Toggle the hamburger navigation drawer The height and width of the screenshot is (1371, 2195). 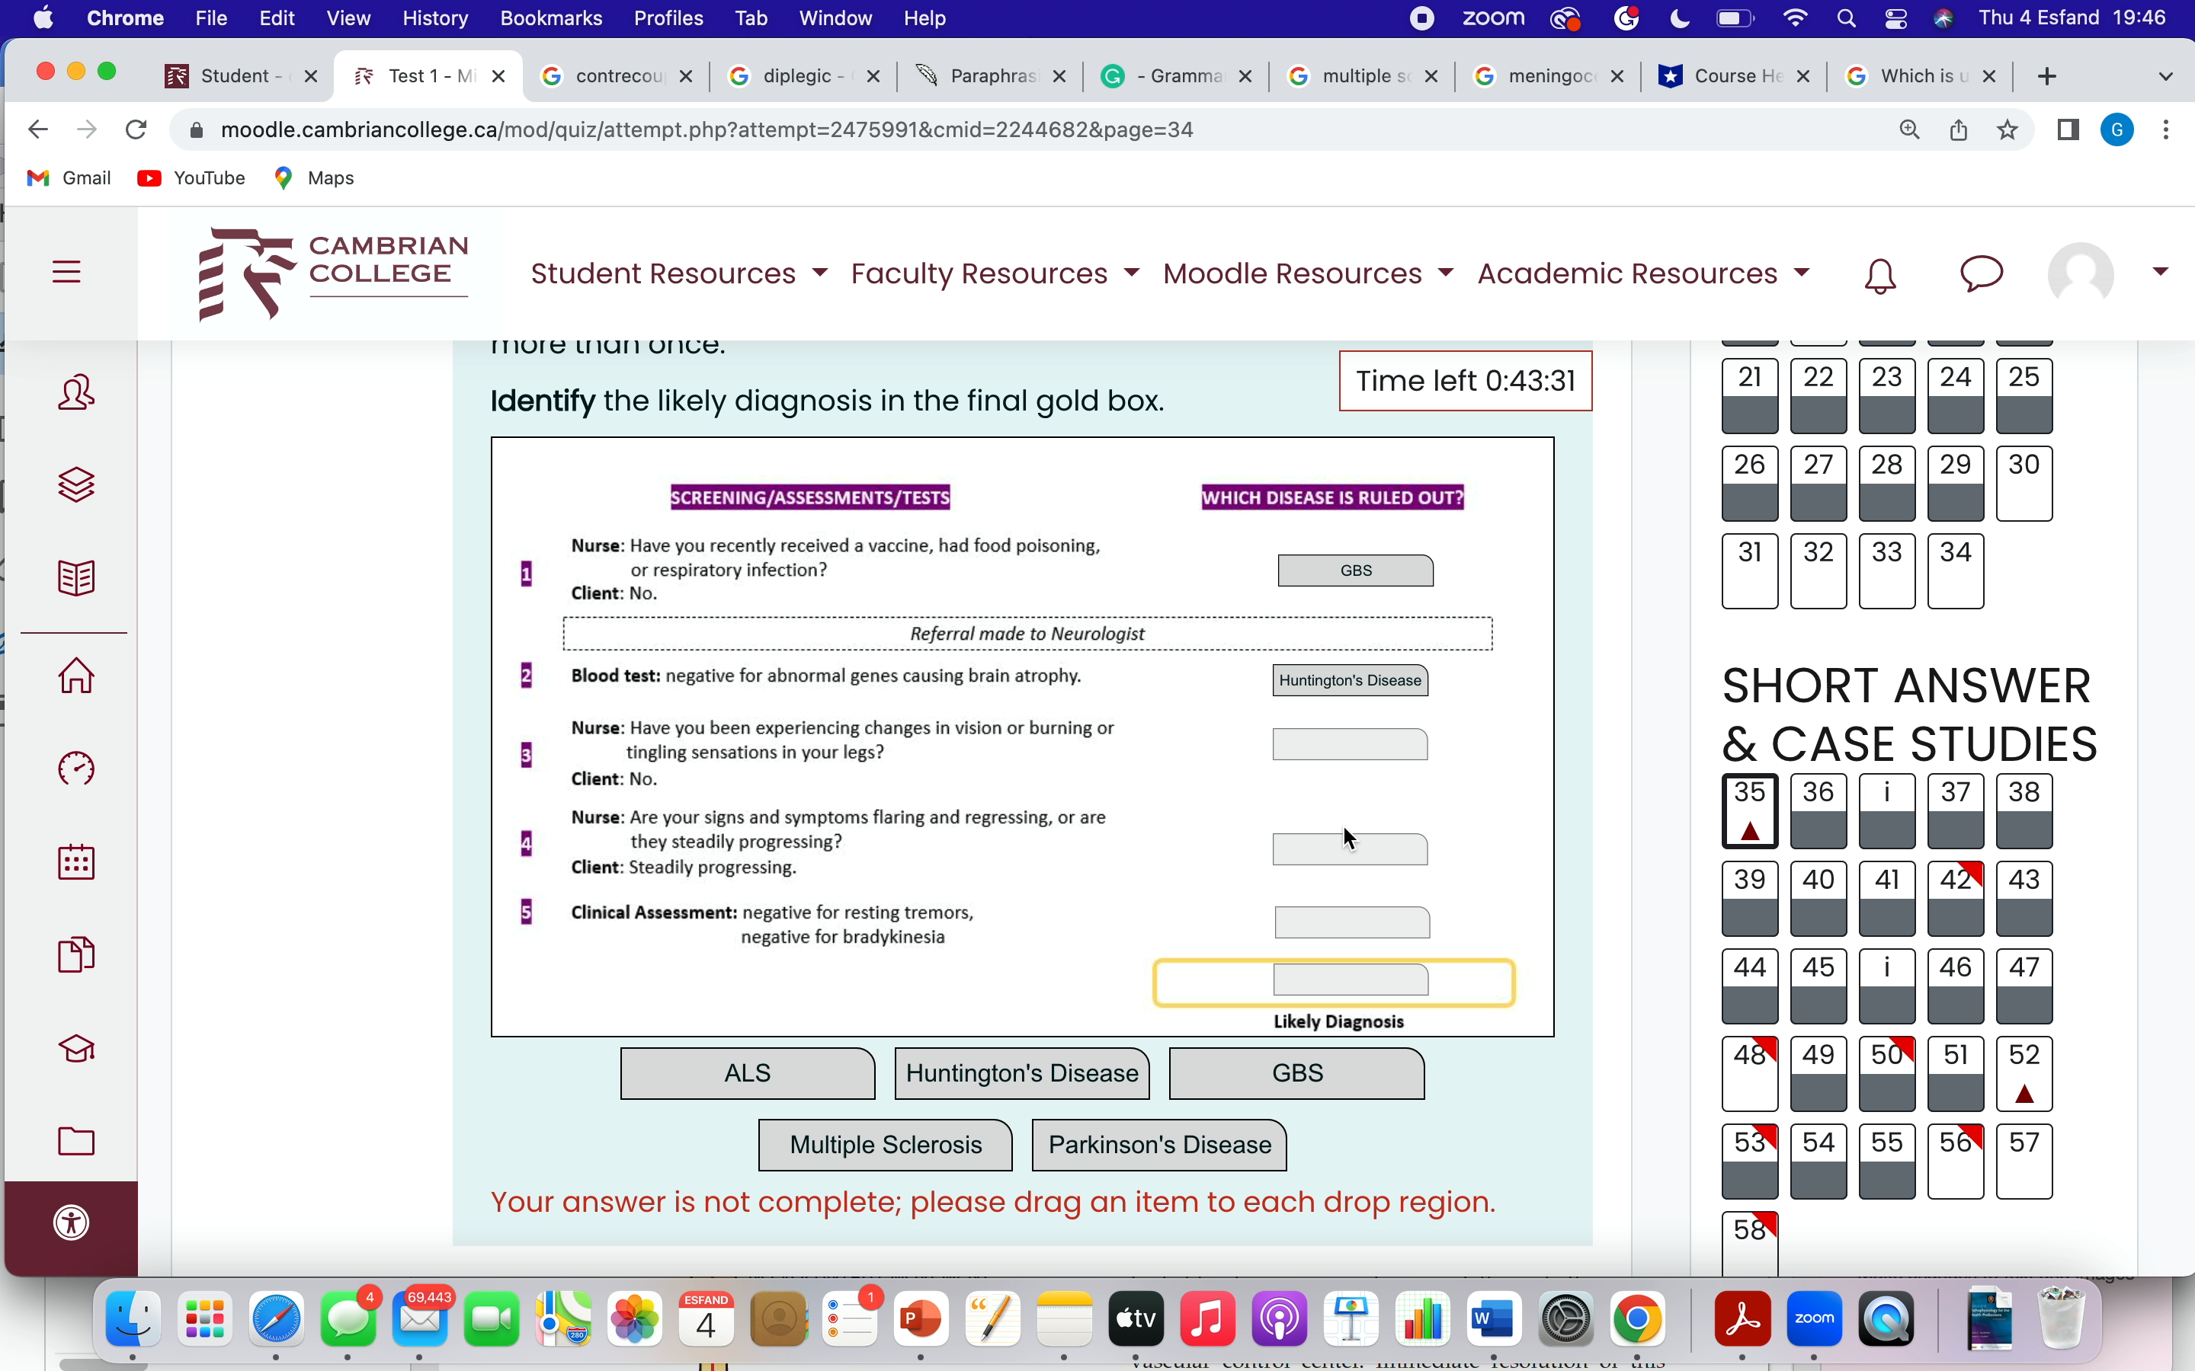pos(66,271)
